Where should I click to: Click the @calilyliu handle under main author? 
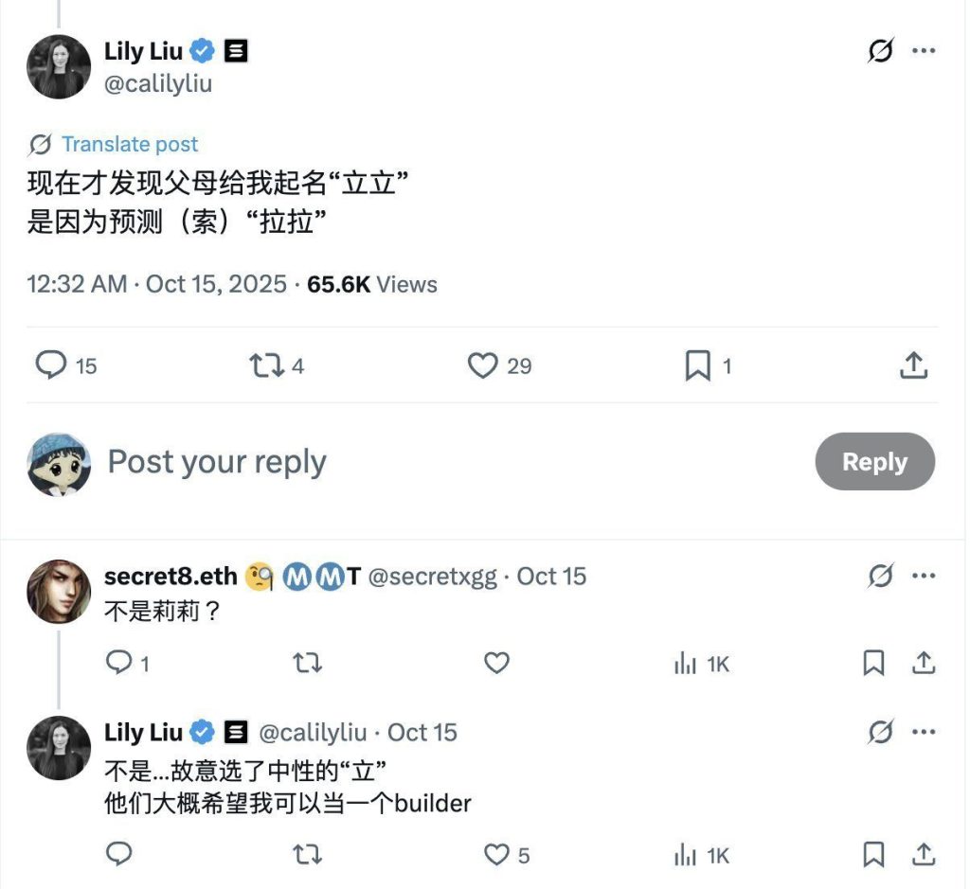tap(158, 83)
